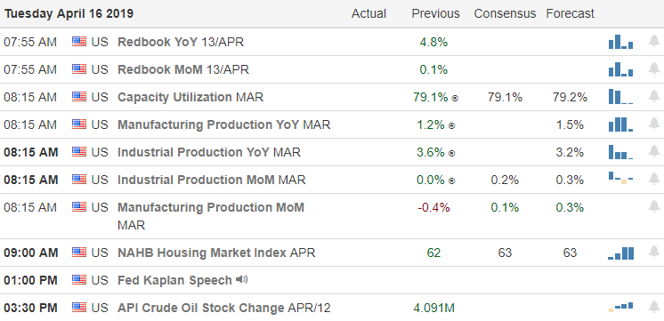Viewport: 664px width, 321px height.
Task: Click the -0.4% previous value
Action: [433, 208]
